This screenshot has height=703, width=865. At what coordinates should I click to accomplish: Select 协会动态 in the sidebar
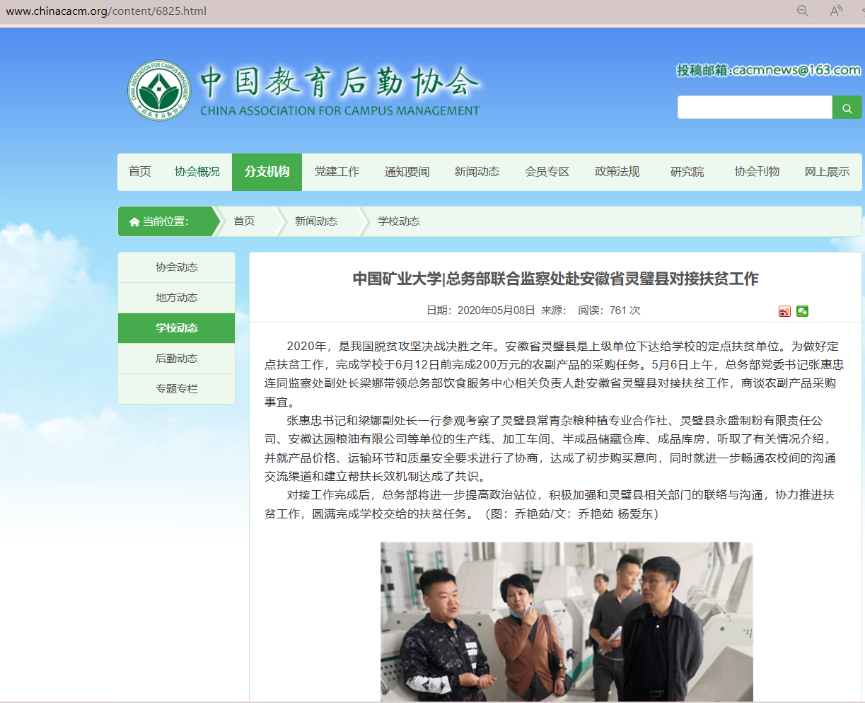point(177,267)
